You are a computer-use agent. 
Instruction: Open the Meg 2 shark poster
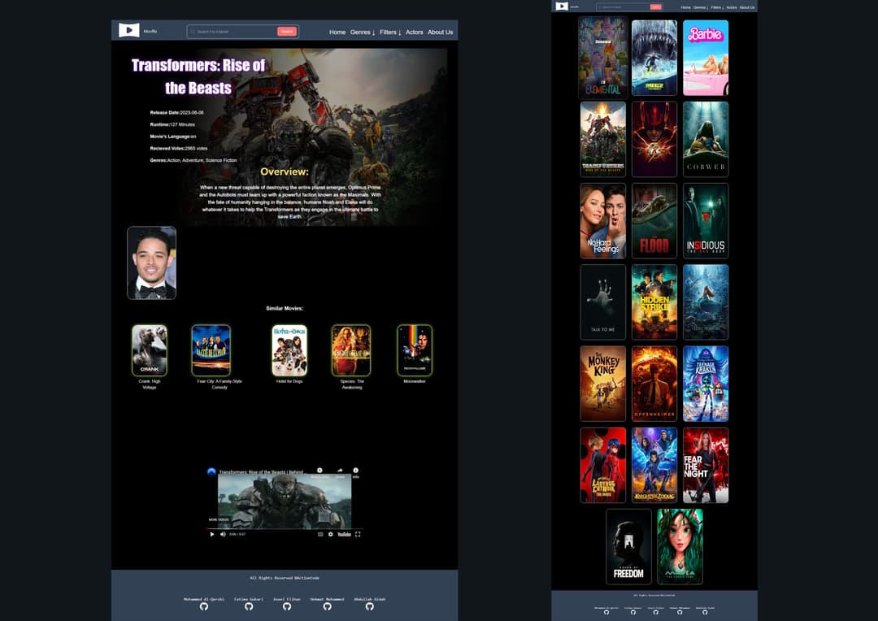[654, 58]
